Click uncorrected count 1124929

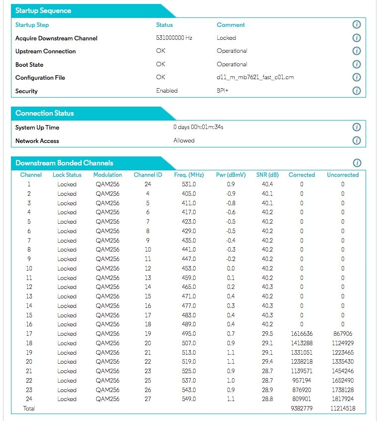pos(343,343)
